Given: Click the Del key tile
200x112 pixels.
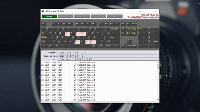Looking at the screenshot, I should [x=124, y=34].
